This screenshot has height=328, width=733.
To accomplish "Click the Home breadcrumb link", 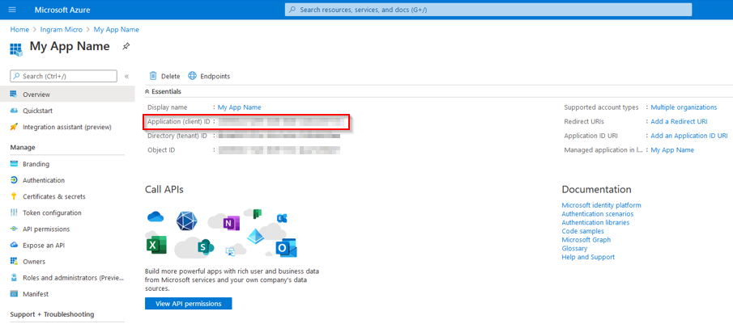I will (x=19, y=29).
